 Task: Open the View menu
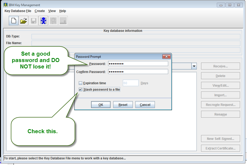click(x=52, y=11)
